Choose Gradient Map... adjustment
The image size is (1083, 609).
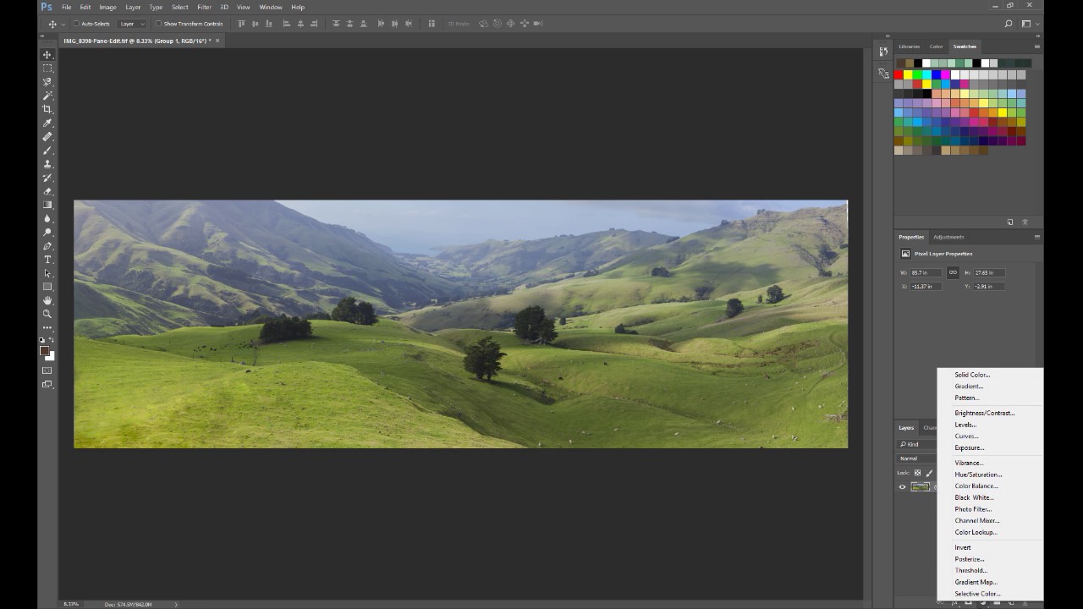tap(976, 582)
